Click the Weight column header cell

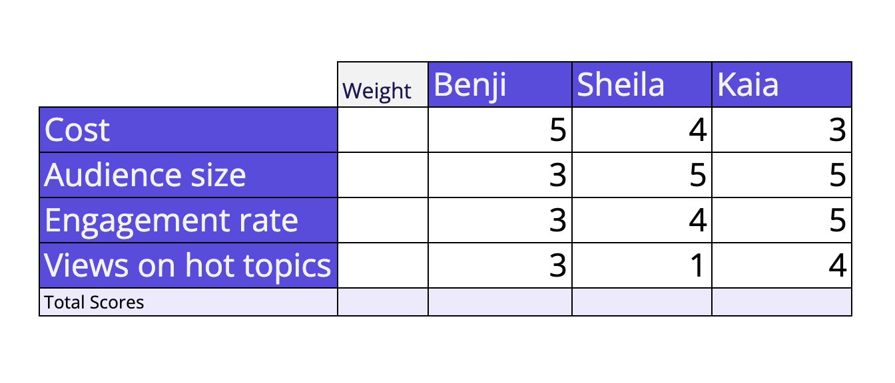pos(382,84)
